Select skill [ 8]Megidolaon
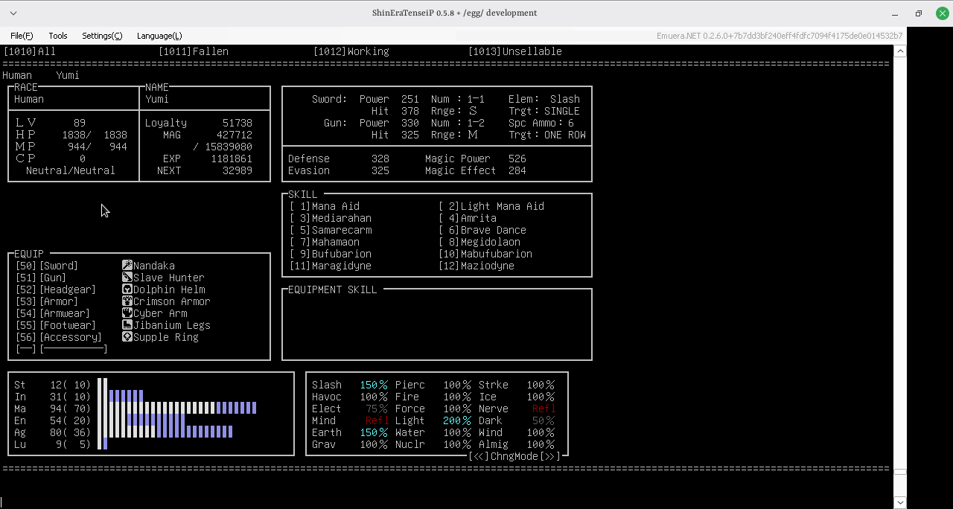 479,242
